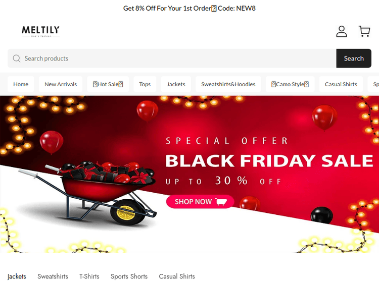
Task: Open the user account icon
Action: [x=341, y=31]
